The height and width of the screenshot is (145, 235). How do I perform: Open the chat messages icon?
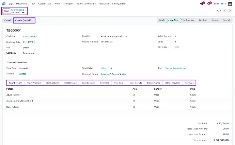click(202, 4)
